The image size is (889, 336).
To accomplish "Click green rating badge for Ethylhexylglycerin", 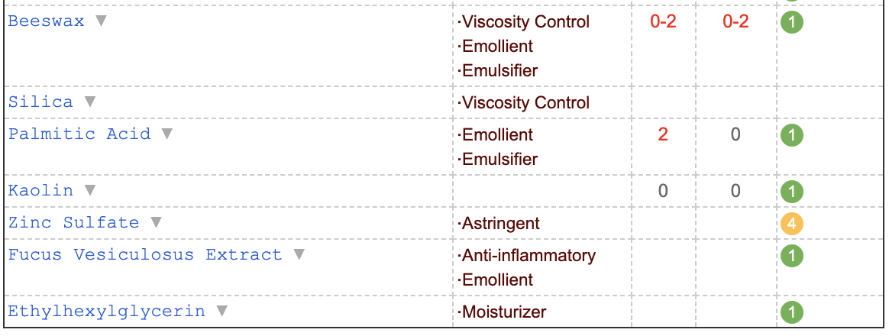I will pos(791,312).
